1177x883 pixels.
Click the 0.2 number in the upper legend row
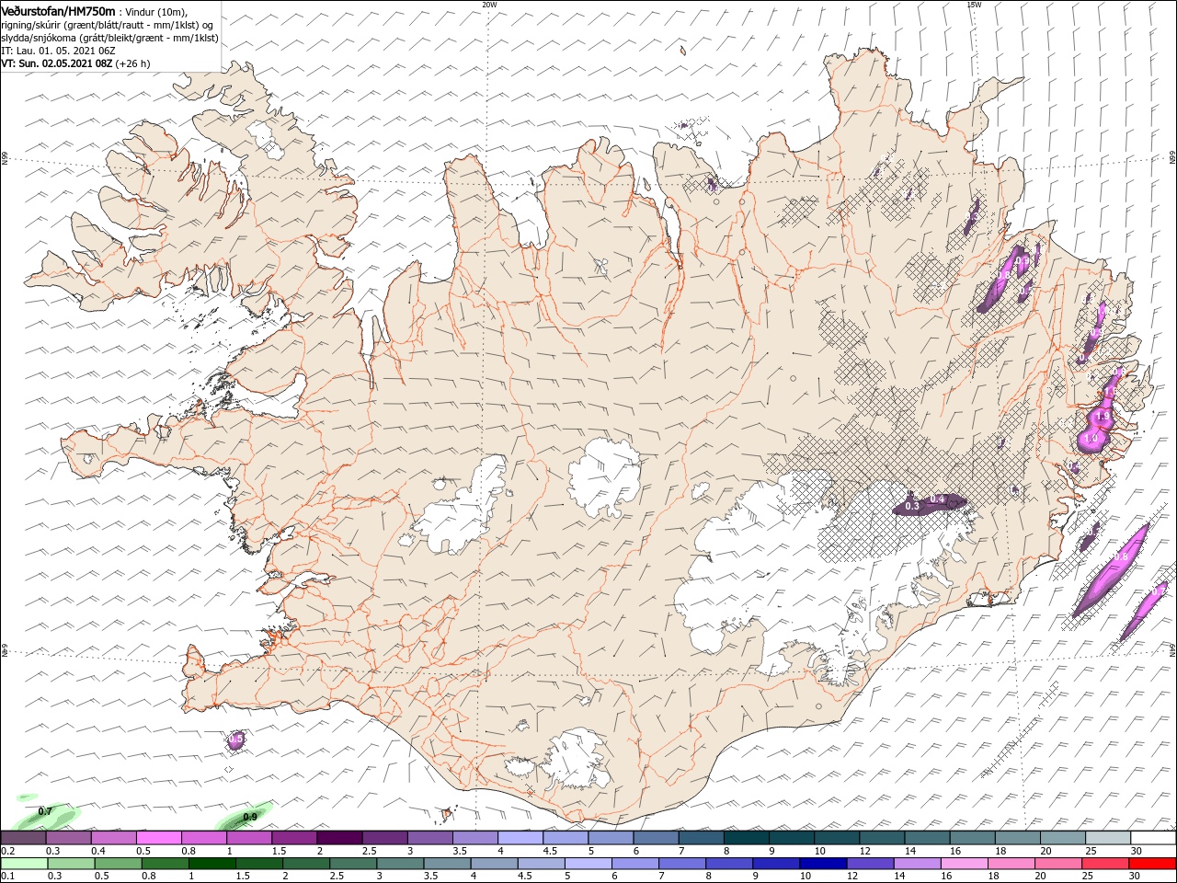pos(8,851)
